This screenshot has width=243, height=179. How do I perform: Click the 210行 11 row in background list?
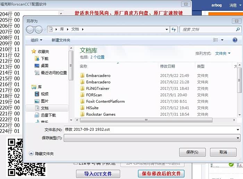point(10,49)
